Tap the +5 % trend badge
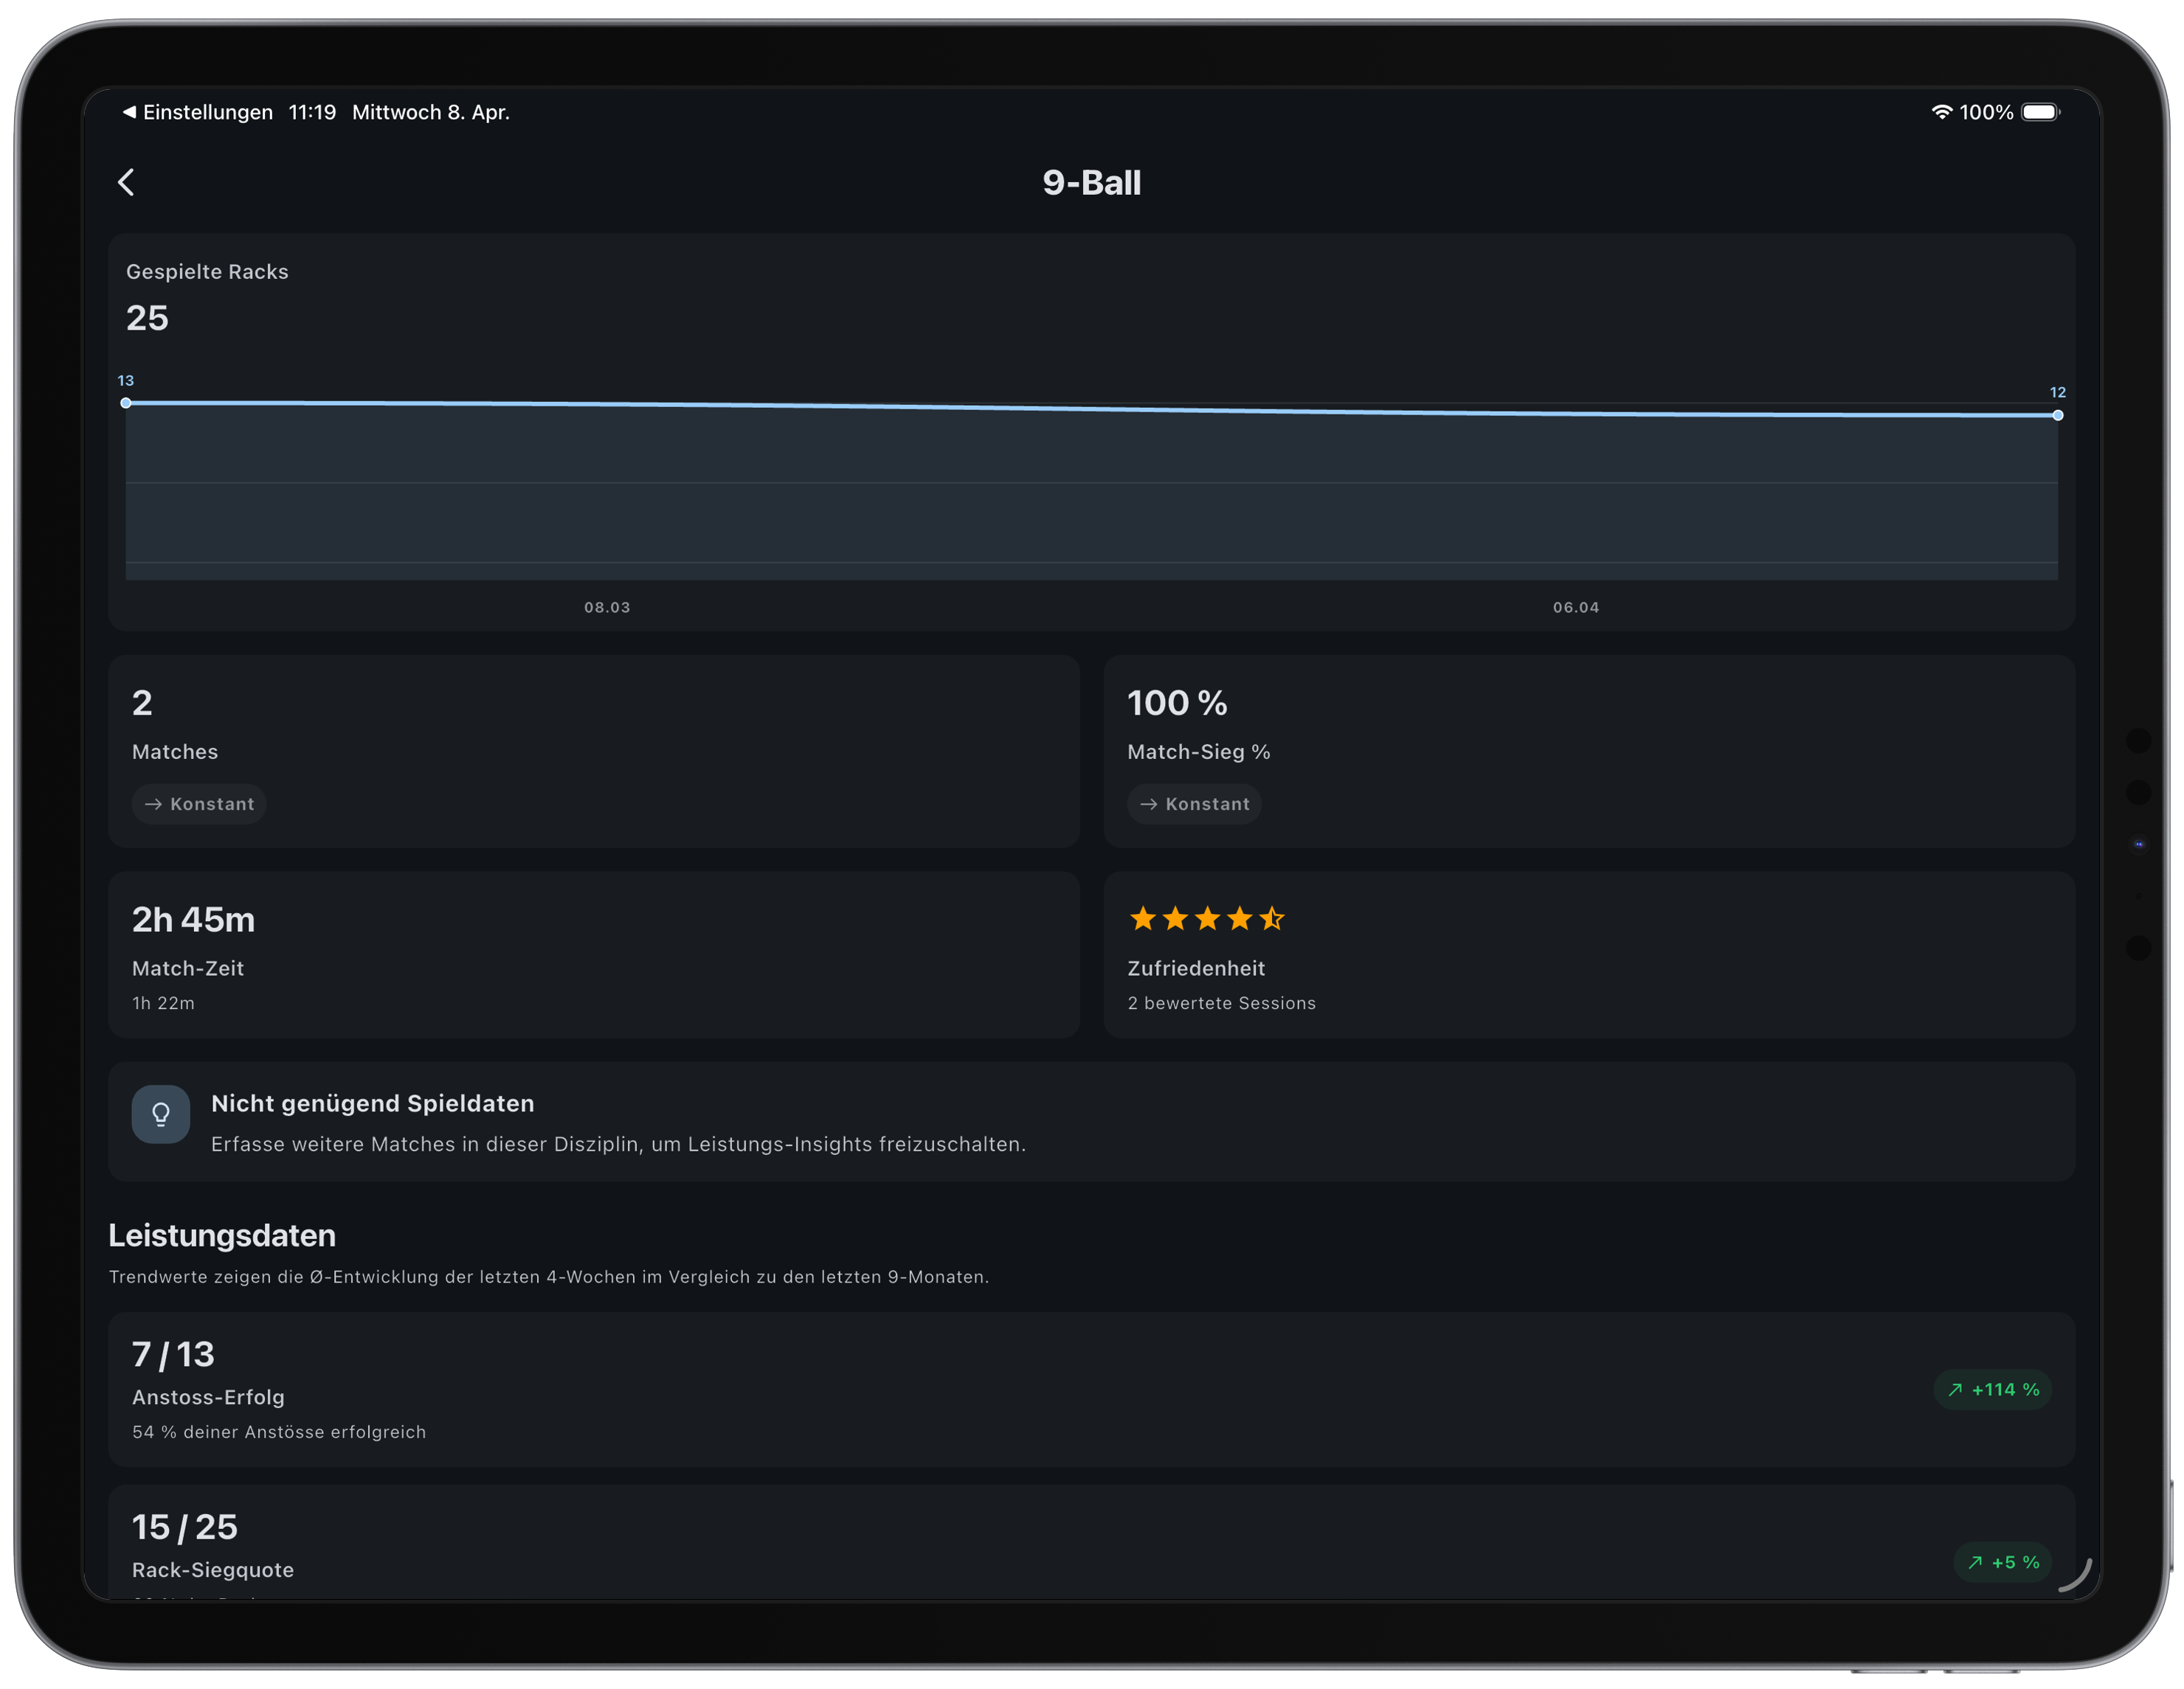 [x=2002, y=1561]
